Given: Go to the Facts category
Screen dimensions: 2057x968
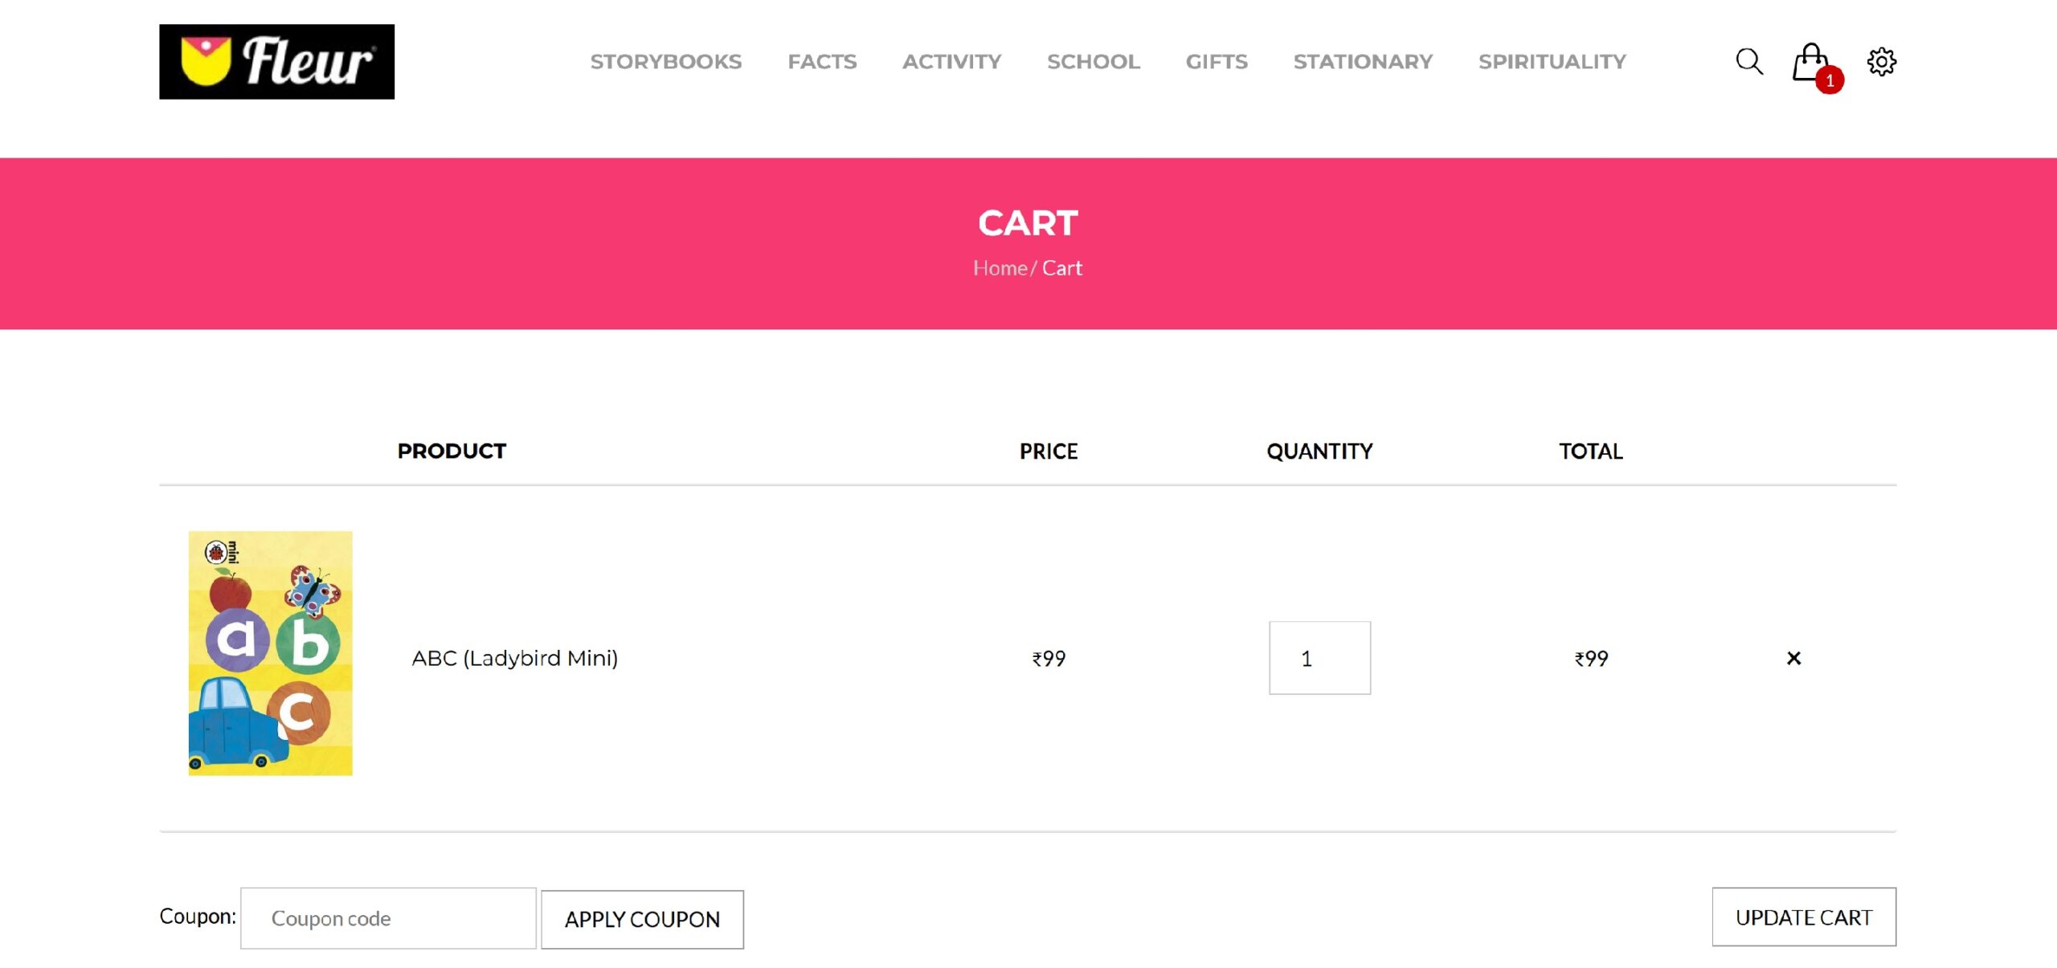Looking at the screenshot, I should point(822,62).
